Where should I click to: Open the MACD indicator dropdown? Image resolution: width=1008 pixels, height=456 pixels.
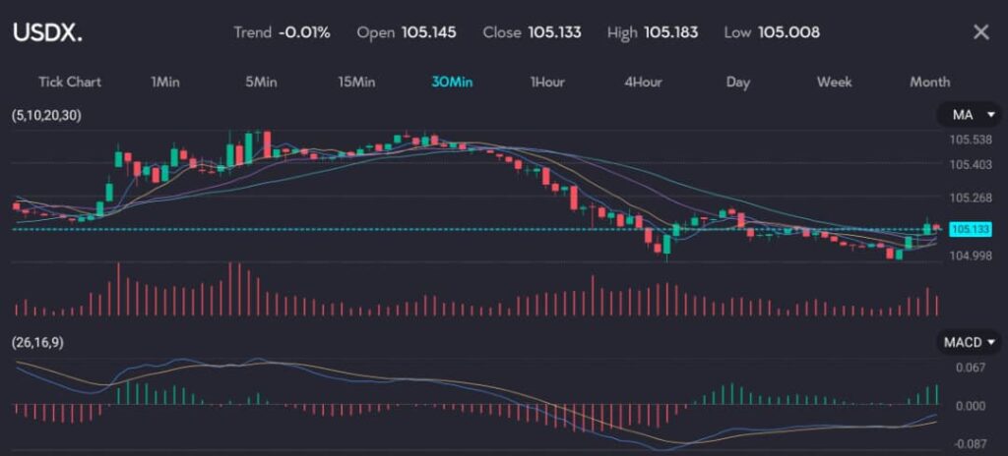click(969, 342)
